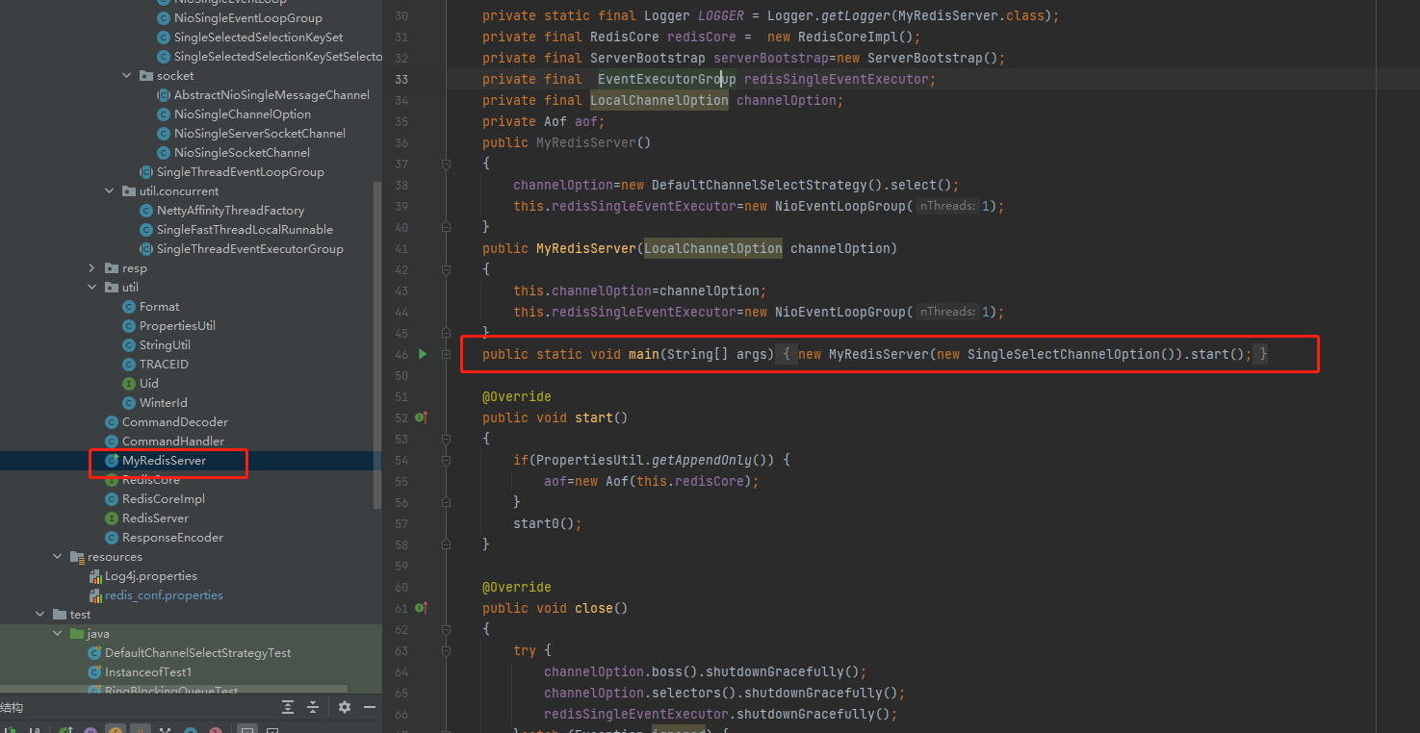Image resolution: width=1420 pixels, height=733 pixels.
Task: Open redis_conf.properties file
Action: click(164, 595)
